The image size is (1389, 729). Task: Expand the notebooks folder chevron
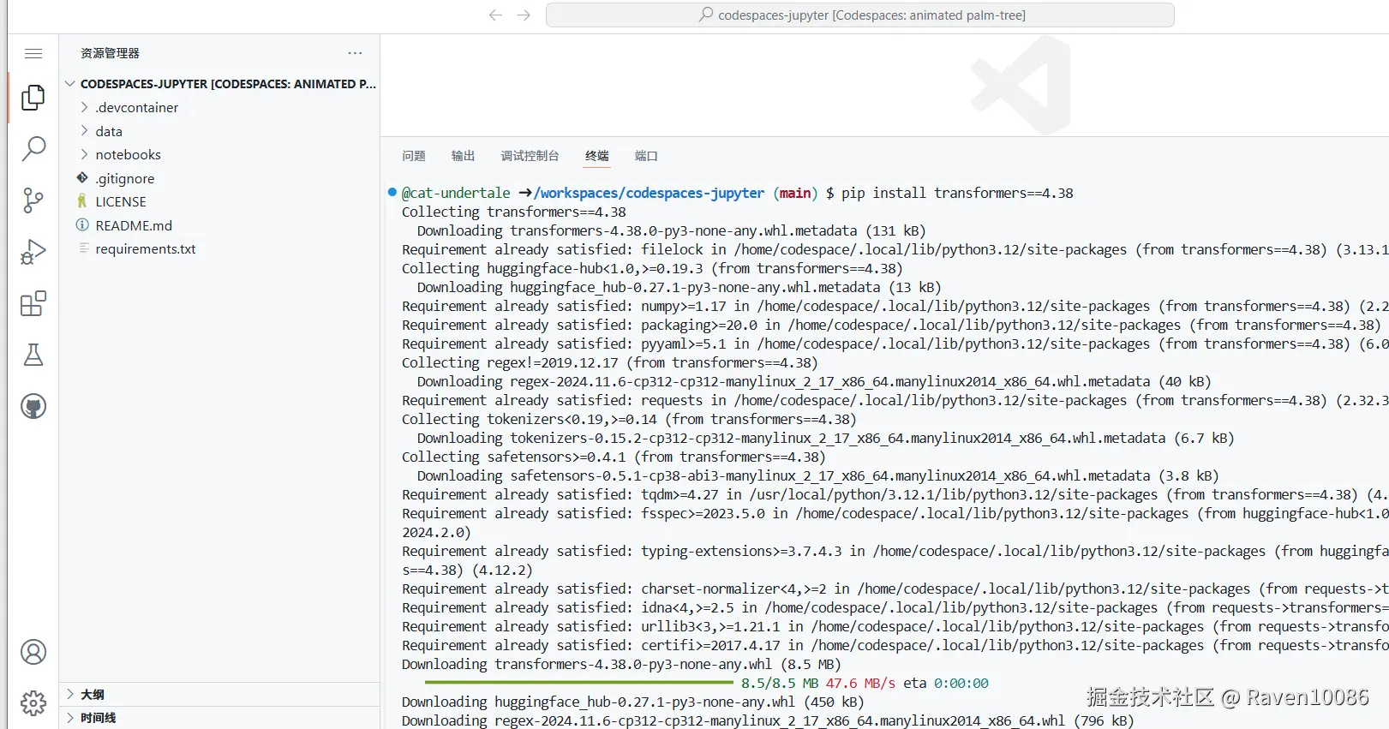[84, 154]
